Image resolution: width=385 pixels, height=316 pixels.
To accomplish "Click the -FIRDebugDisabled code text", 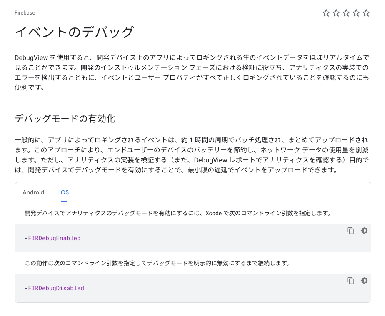I will coord(54,288).
